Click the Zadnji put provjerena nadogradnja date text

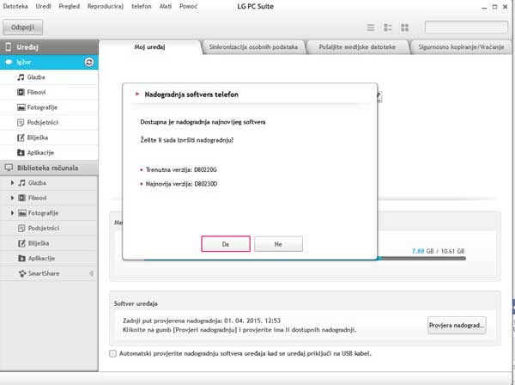point(202,321)
